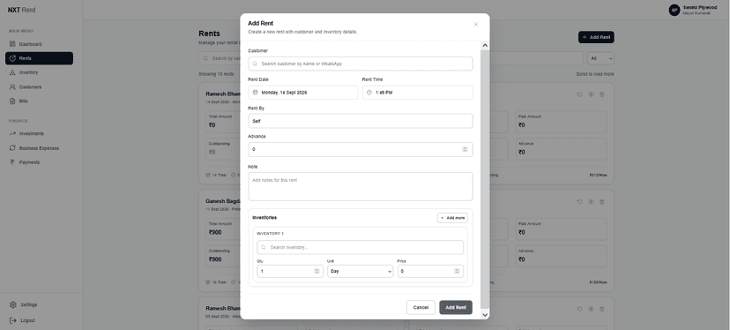Click the circular middle icon on Ganesh card

[x=591, y=202]
